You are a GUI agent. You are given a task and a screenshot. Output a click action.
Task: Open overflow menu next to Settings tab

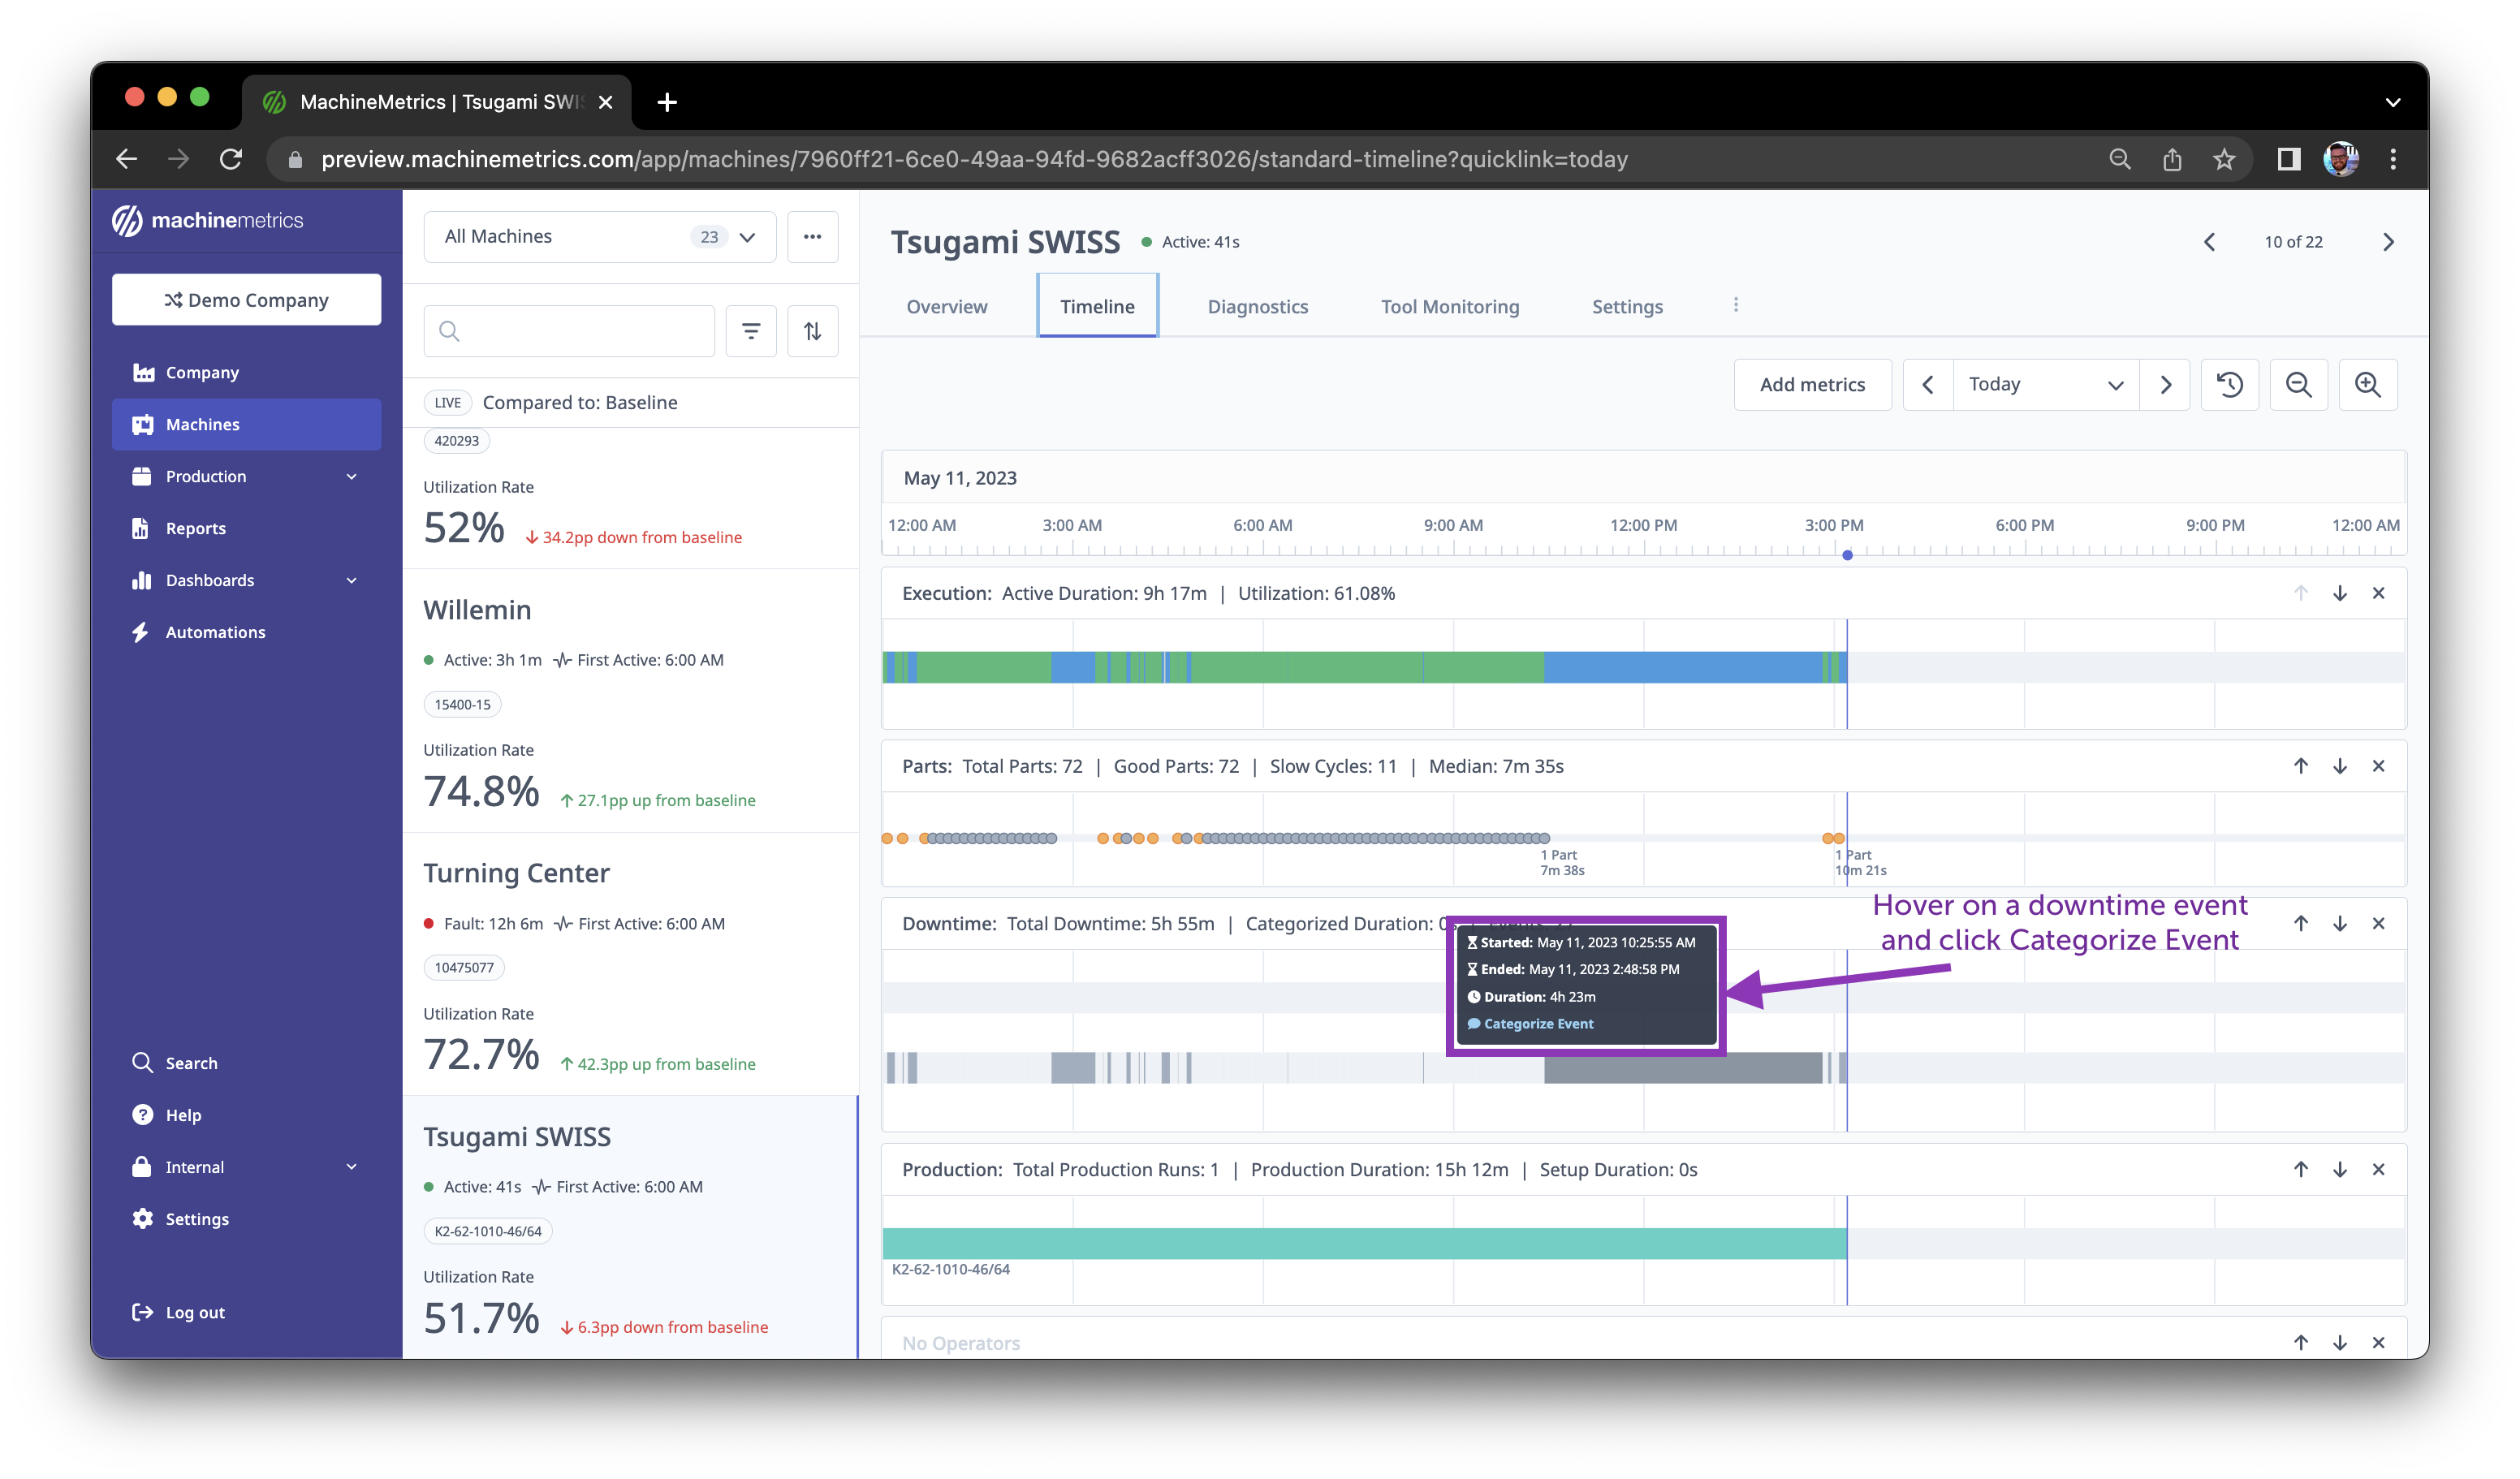coord(1736,305)
